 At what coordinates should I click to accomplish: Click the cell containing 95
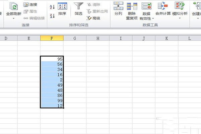tap(52, 59)
